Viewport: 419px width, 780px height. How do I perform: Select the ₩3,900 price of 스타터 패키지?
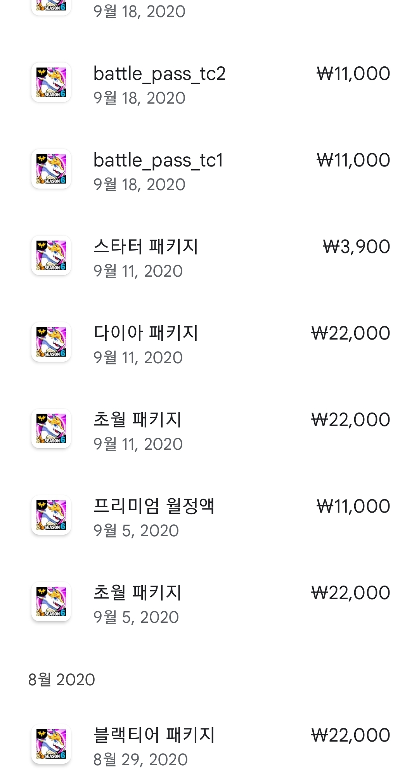tap(356, 247)
